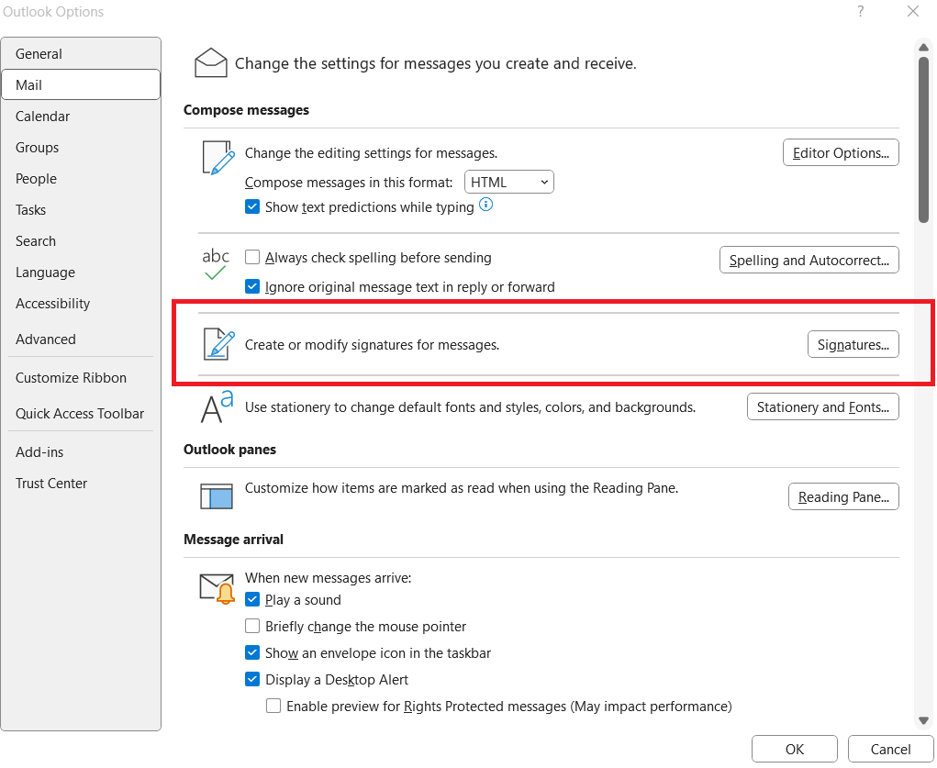
Task: Click the page-and-pencil editing settings icon
Action: (218, 158)
